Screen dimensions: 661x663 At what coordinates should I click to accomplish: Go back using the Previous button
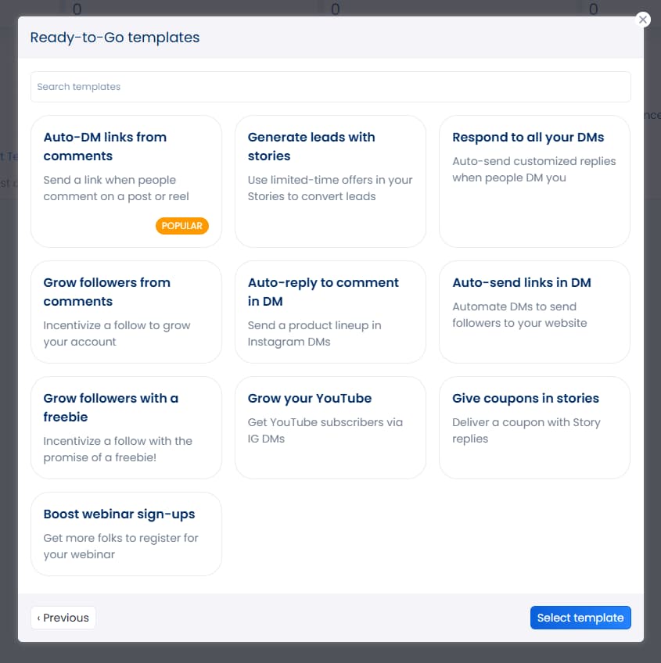click(x=63, y=618)
